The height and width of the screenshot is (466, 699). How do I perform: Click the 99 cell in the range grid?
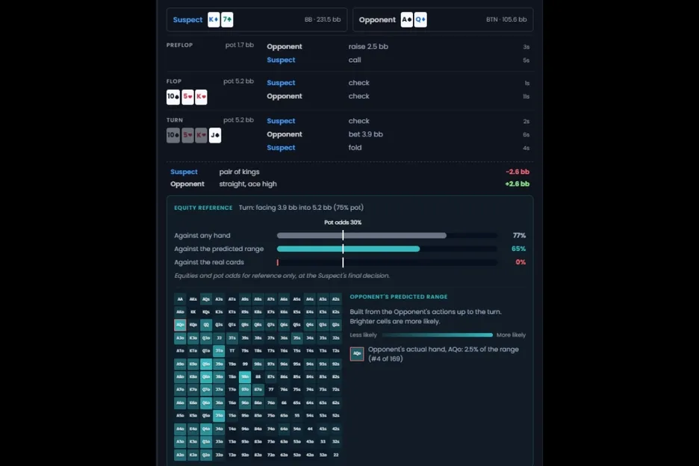245,364
